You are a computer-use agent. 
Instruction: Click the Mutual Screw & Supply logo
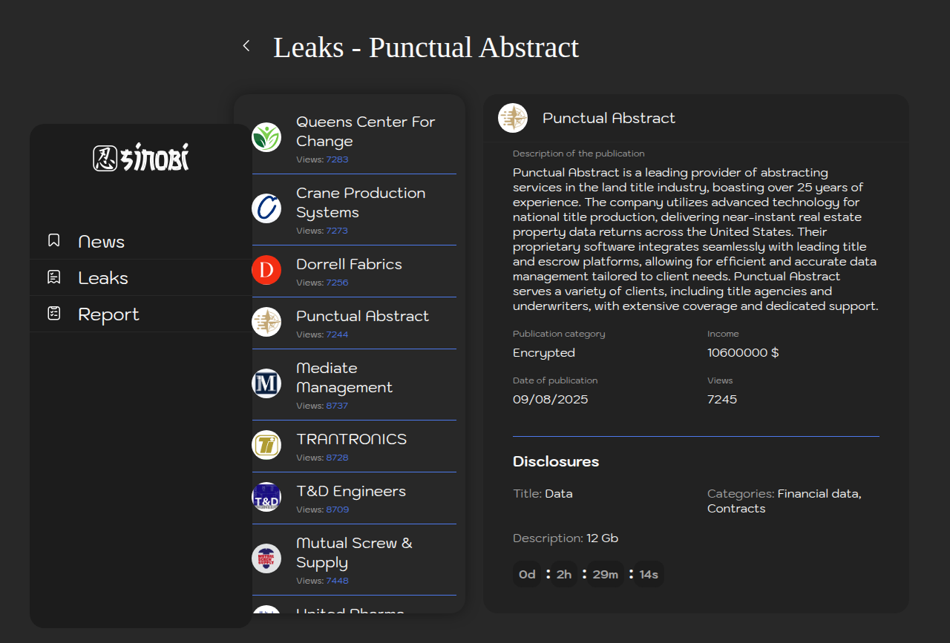pyautogui.click(x=266, y=558)
